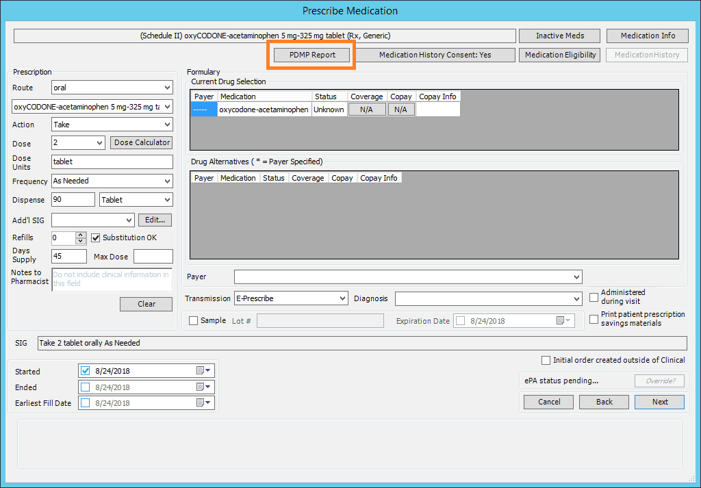
Task: Open the Ended date calendar picker
Action: (204, 387)
